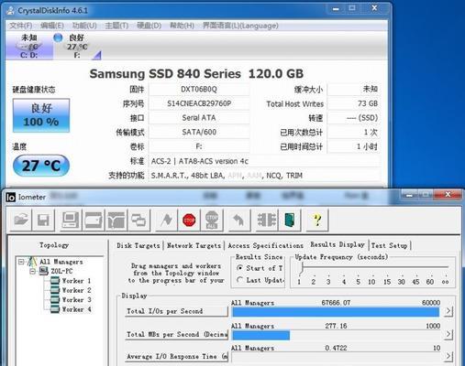Expand arrow beside Total MBs bar
Viewport: 465px width, 366px height.
pyautogui.click(x=448, y=334)
